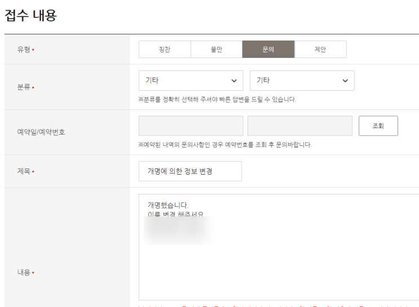
Task: Choose the highlighted 문의 type button
Action: click(x=268, y=50)
